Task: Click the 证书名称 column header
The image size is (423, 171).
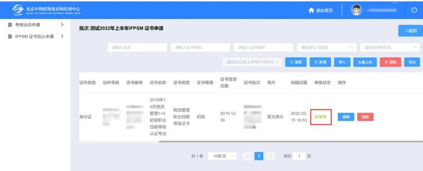Action: [158, 82]
